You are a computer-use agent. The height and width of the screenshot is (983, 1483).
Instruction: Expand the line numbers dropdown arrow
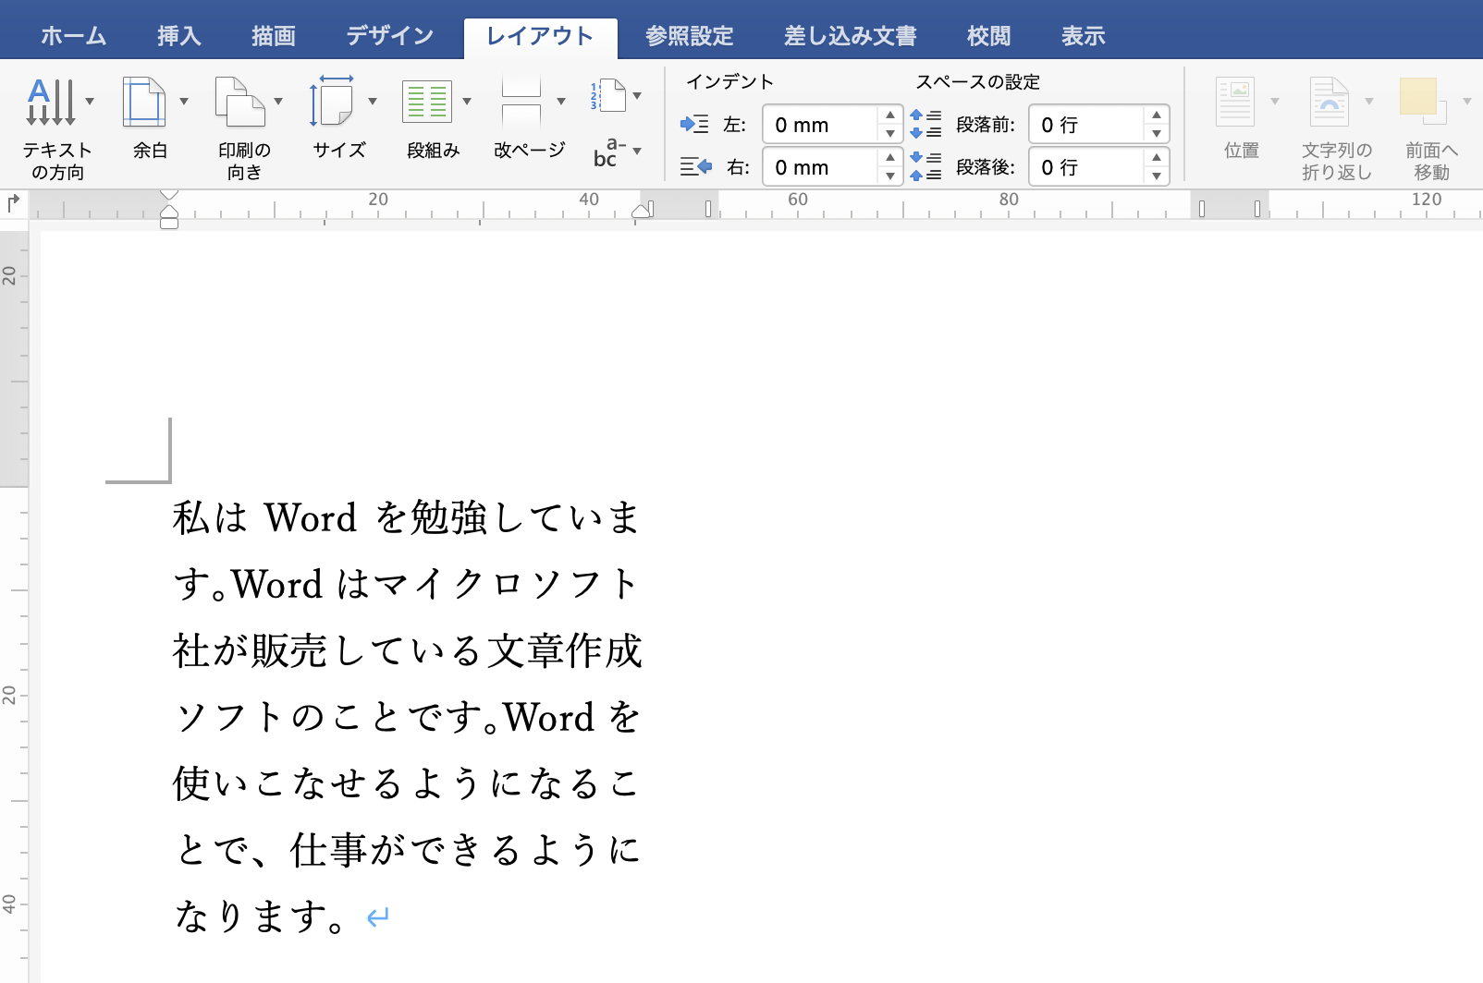[637, 96]
